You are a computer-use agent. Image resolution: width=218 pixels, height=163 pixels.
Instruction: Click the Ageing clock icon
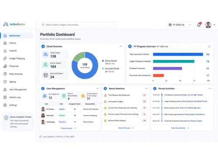(5, 82)
